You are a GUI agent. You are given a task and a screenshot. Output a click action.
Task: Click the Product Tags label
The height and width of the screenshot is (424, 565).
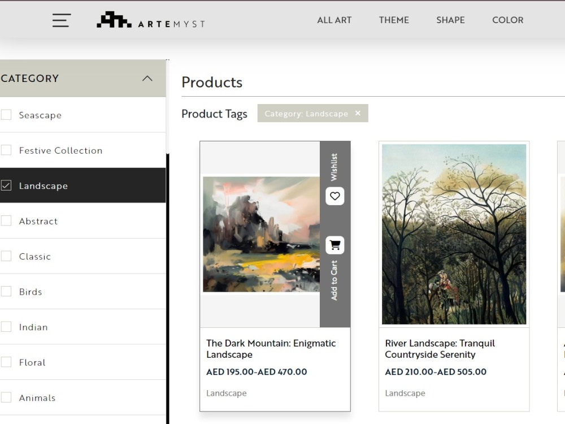(x=214, y=114)
